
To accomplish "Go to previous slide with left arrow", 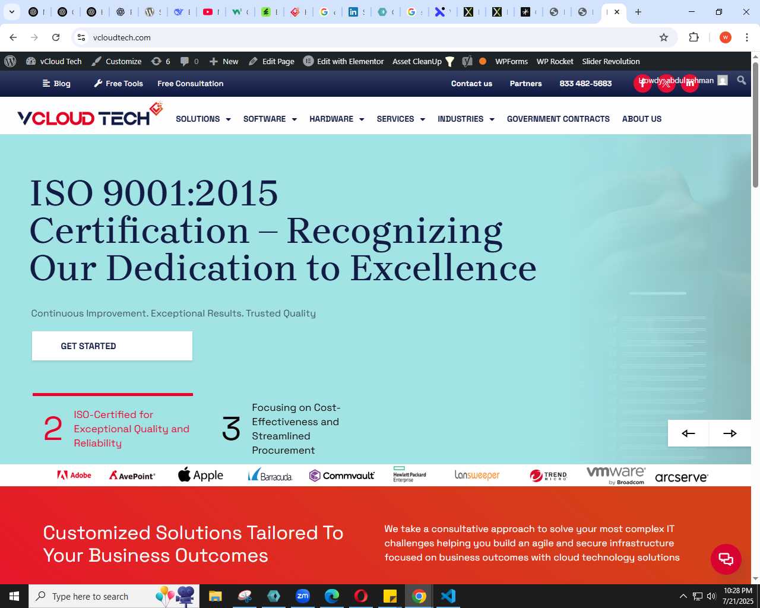I will pyautogui.click(x=688, y=433).
